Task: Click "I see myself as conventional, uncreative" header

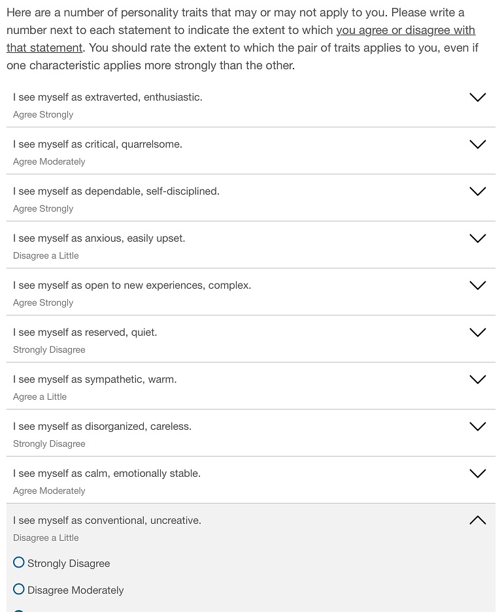Action: (x=107, y=521)
